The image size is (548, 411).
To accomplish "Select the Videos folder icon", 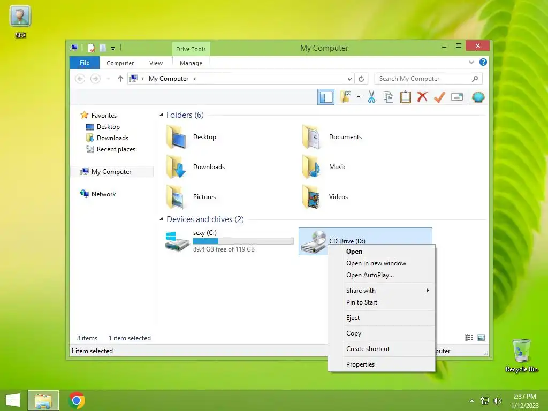I will (311, 197).
